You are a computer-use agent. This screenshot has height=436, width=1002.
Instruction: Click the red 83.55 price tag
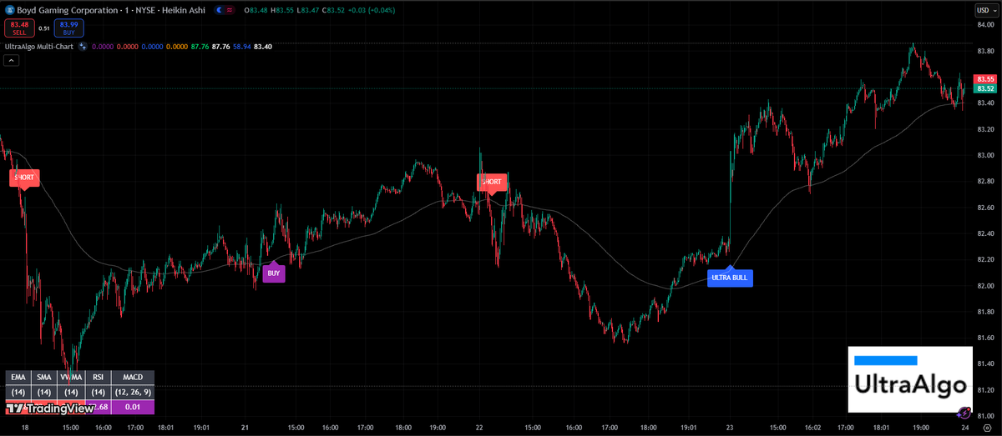coord(985,78)
